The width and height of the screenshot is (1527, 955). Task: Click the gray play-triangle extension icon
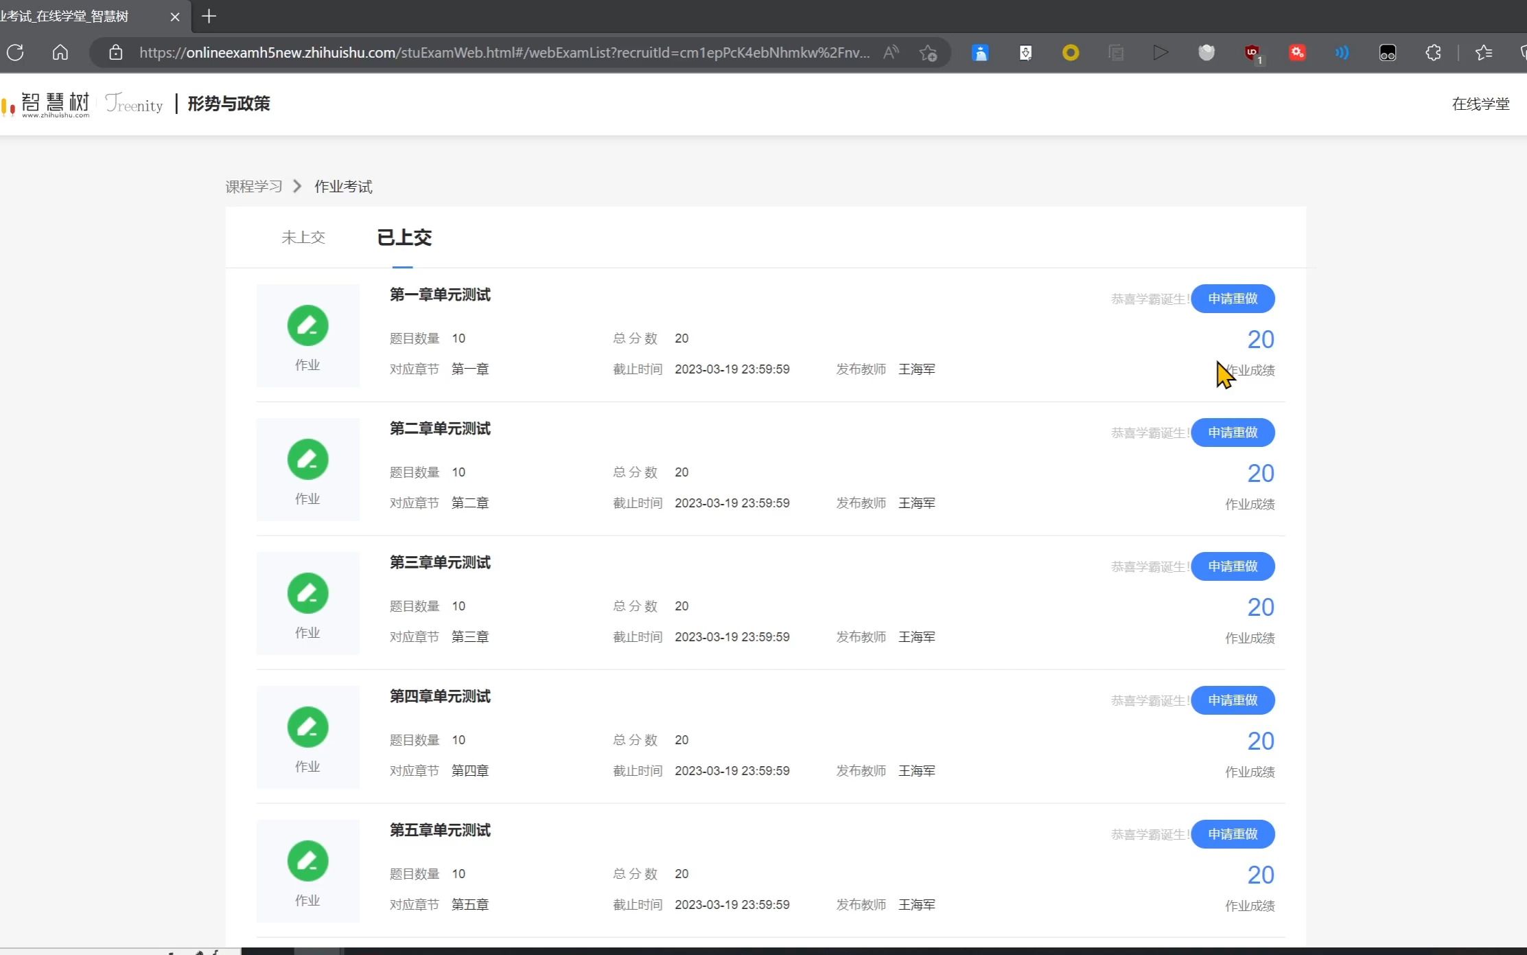[1161, 52]
